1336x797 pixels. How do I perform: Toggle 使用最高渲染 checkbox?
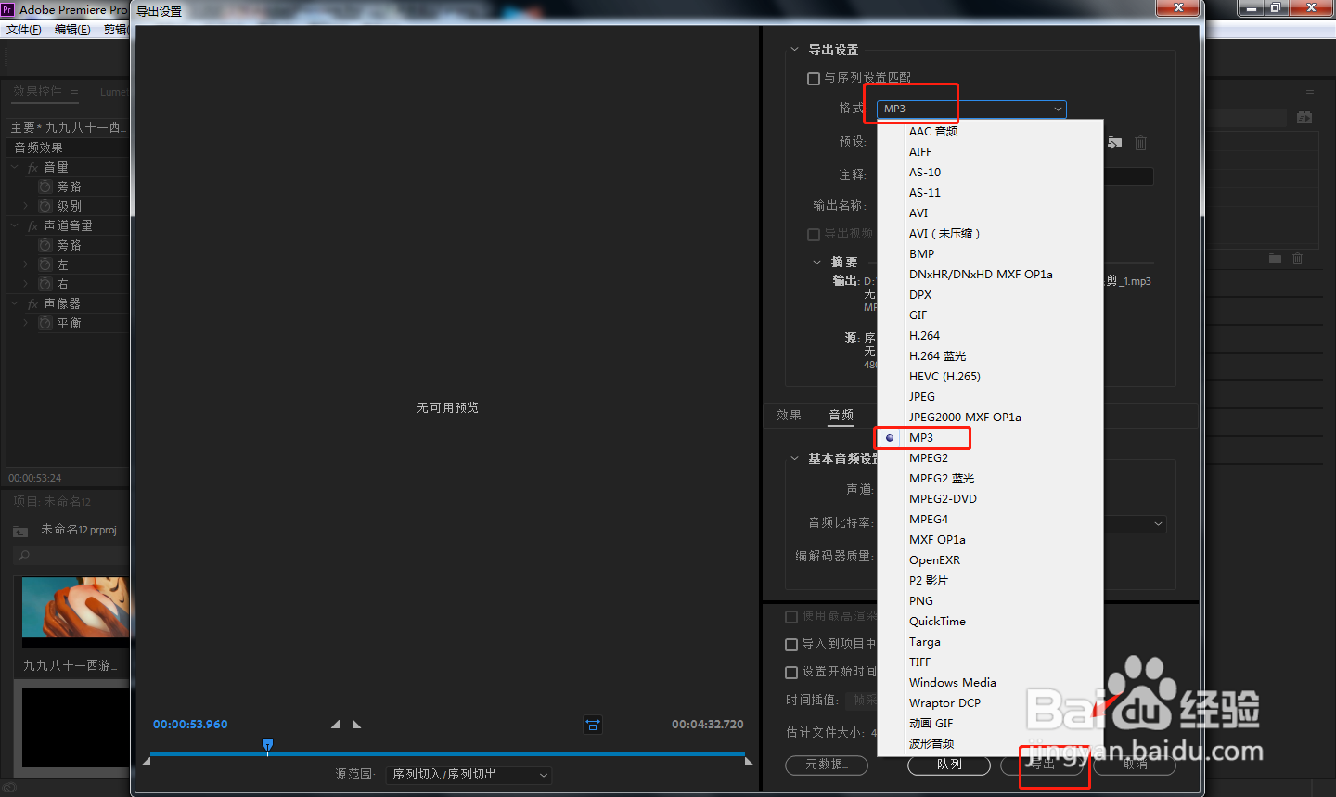coord(791,617)
